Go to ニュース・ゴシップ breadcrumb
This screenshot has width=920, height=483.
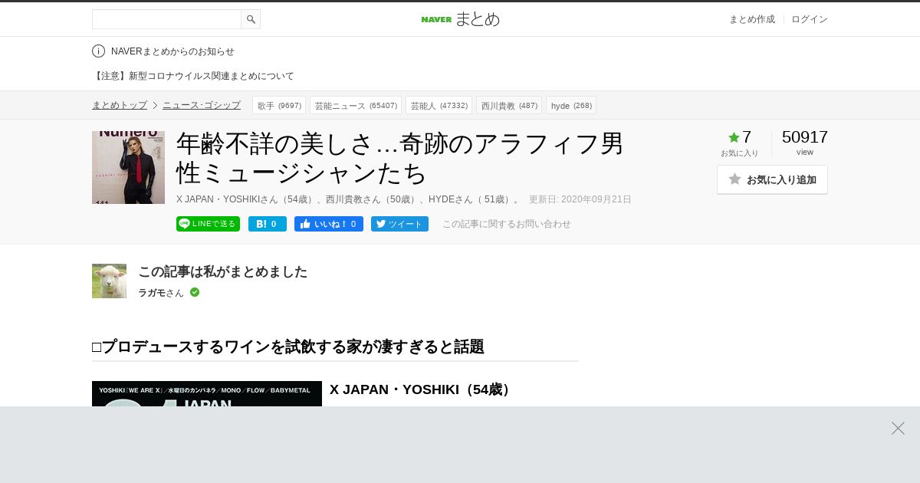[x=202, y=105]
